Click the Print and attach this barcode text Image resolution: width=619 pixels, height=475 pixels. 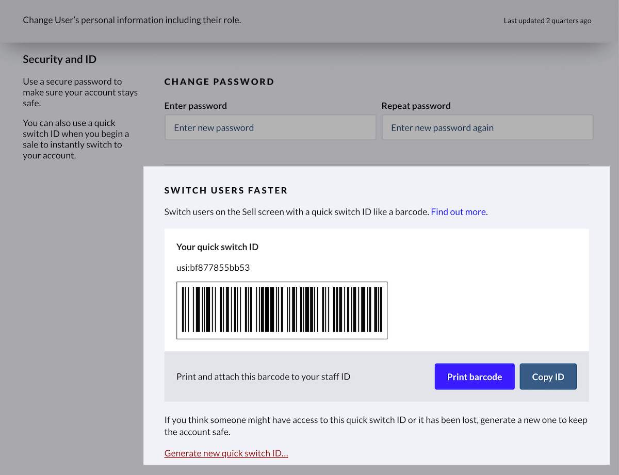tap(263, 376)
